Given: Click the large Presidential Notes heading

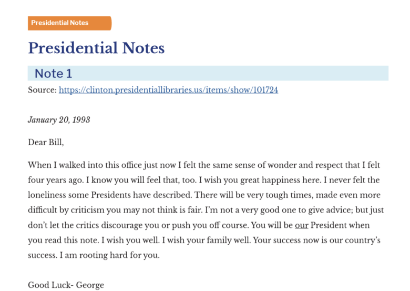Looking at the screenshot, I should 96,48.
